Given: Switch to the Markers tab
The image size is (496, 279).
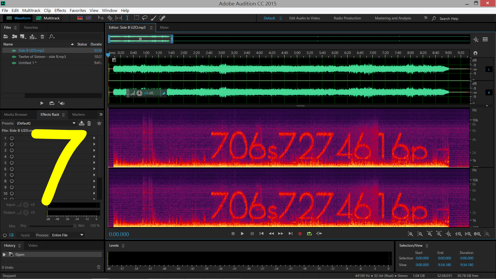Looking at the screenshot, I should tap(78, 114).
